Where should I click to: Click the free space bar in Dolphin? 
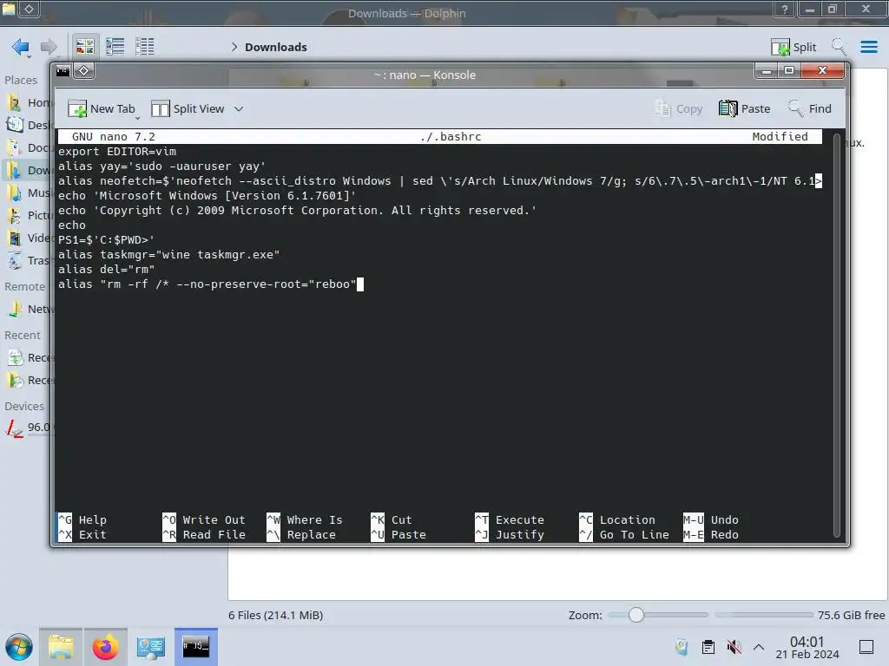[x=764, y=615]
